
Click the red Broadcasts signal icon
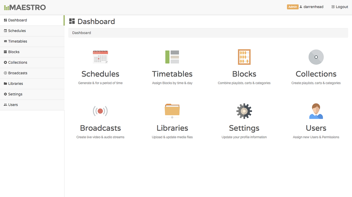tap(100, 111)
